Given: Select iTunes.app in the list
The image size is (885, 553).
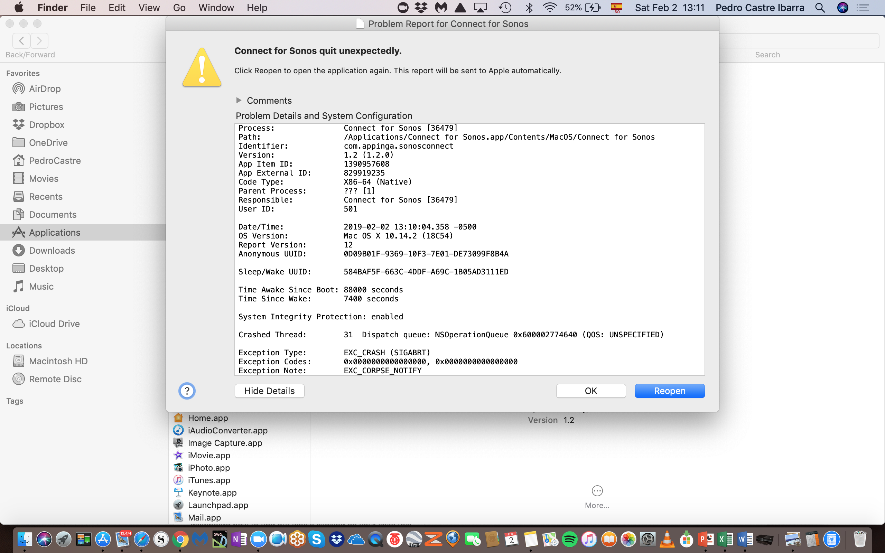Looking at the screenshot, I should 209,480.
